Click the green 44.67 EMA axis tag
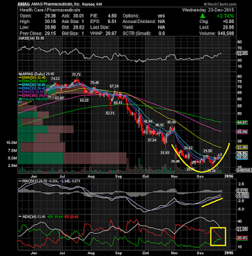 click(242, 122)
